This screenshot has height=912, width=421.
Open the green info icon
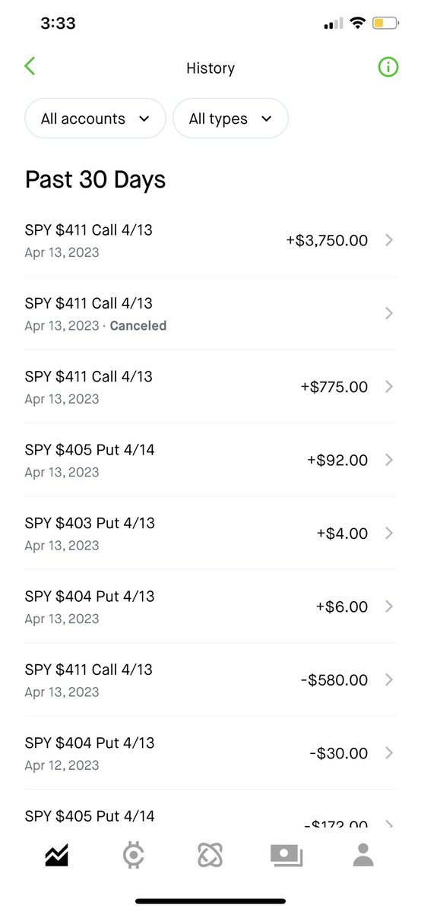pyautogui.click(x=388, y=67)
